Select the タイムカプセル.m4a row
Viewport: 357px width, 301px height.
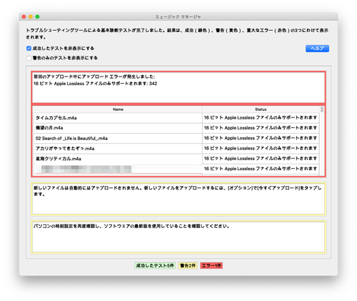coord(176,118)
